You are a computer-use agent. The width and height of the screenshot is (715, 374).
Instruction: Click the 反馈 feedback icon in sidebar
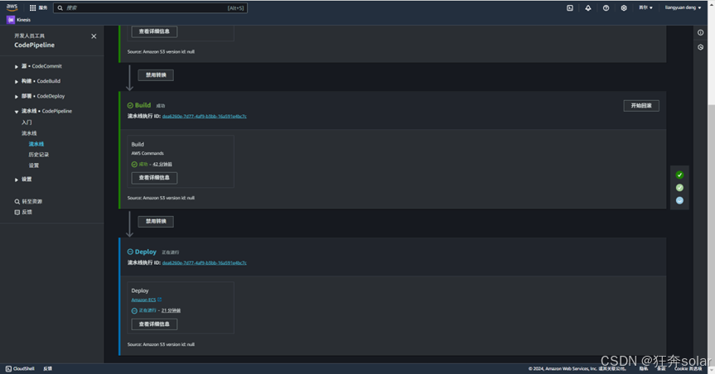17,213
